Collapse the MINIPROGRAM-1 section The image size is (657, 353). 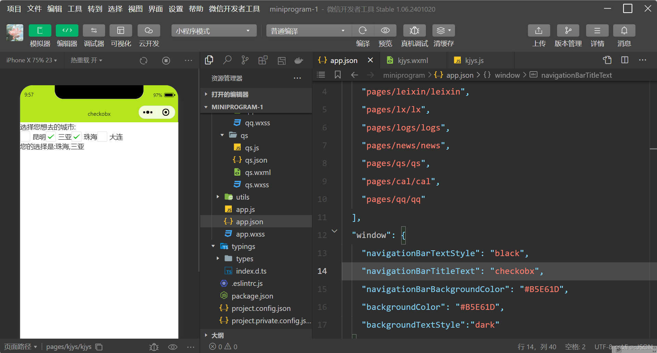pos(256,107)
